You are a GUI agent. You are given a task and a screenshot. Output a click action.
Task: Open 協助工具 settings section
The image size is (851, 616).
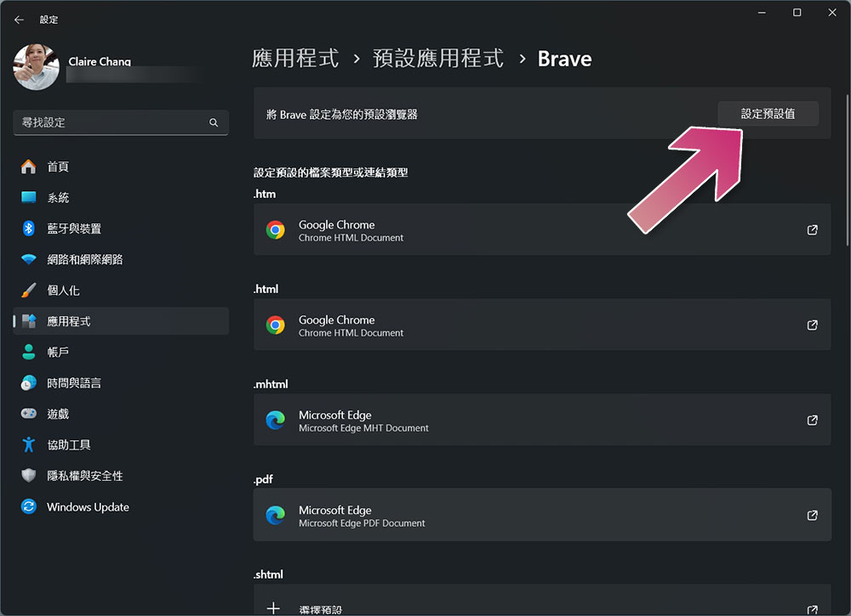point(121,444)
